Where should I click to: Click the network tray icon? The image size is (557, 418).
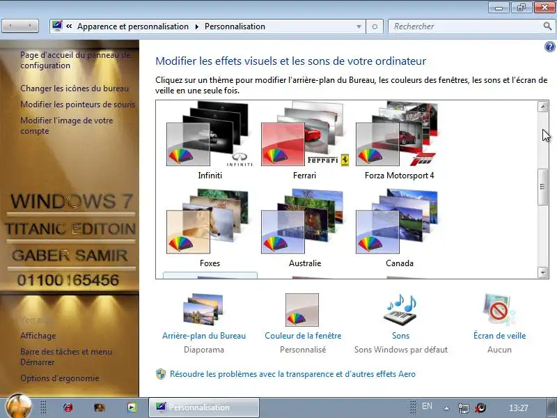click(x=464, y=408)
